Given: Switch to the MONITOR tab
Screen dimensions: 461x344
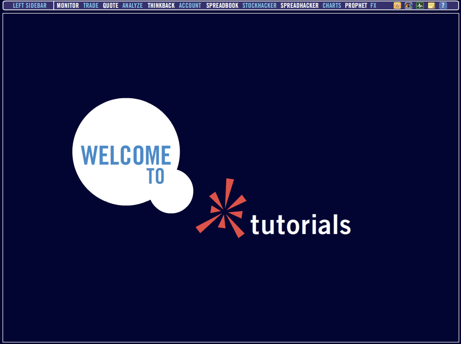Looking at the screenshot, I should tap(67, 5).
